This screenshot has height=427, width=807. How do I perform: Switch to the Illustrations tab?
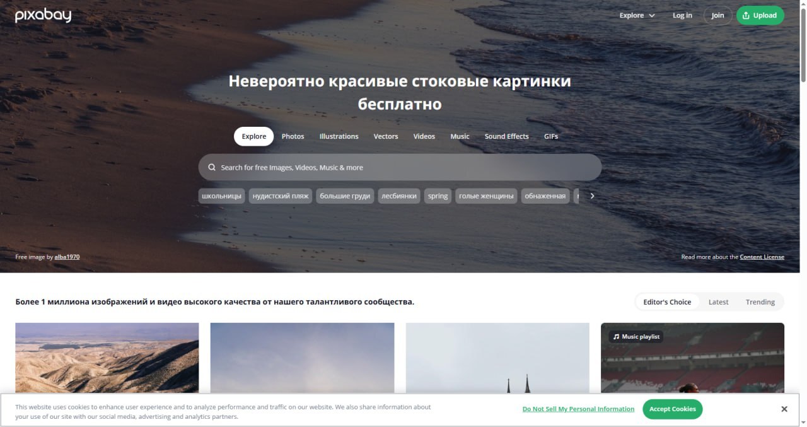point(339,136)
